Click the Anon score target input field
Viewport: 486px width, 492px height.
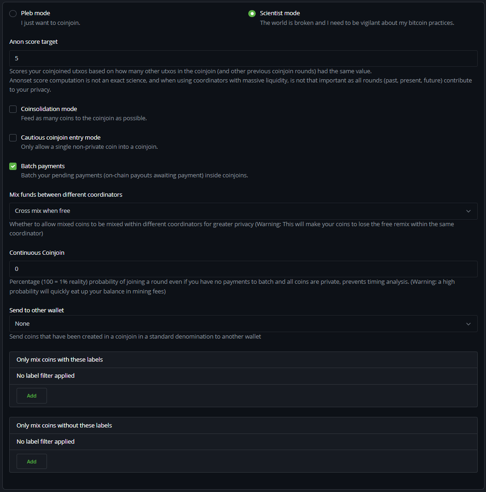point(243,58)
